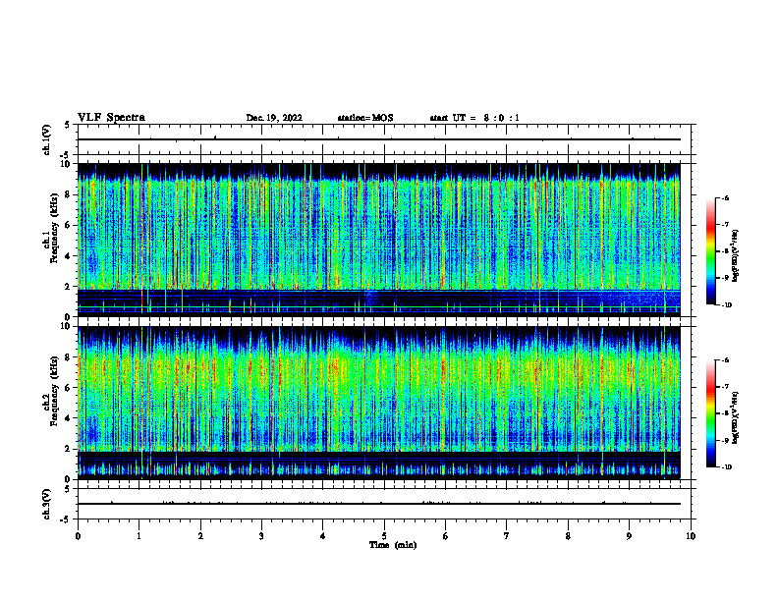Click the "VLF Spectra" plot title
Viewport: 778px width, 601px height.
(x=111, y=118)
